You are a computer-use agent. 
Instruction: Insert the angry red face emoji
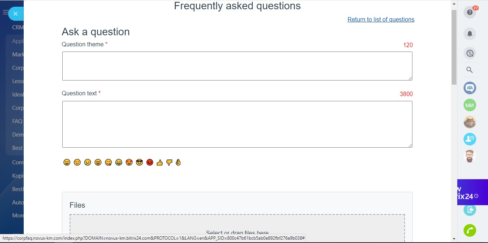point(150,162)
